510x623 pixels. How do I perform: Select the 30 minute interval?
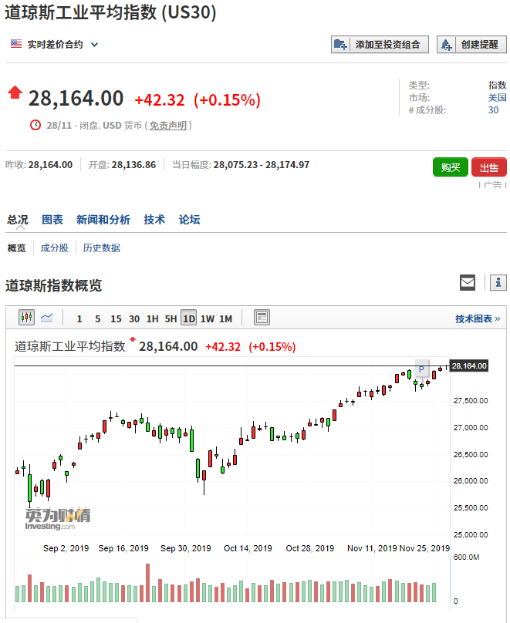click(x=134, y=318)
